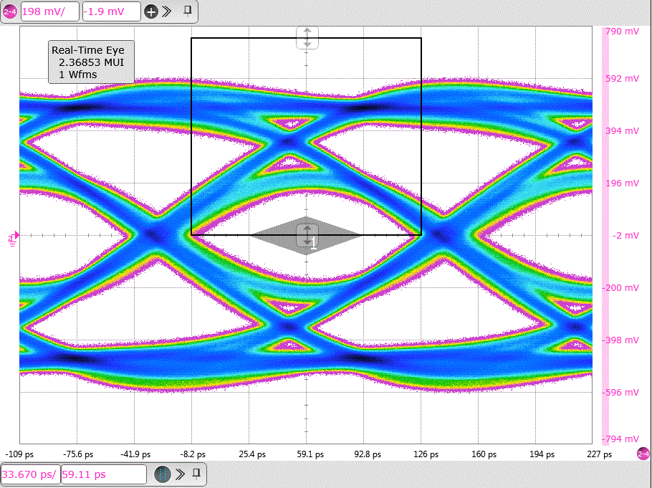Expand the vertical toolbar with double chevron
Screen dimensions: 652x488
click(168, 11)
